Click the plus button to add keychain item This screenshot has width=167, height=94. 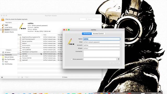click(19, 77)
